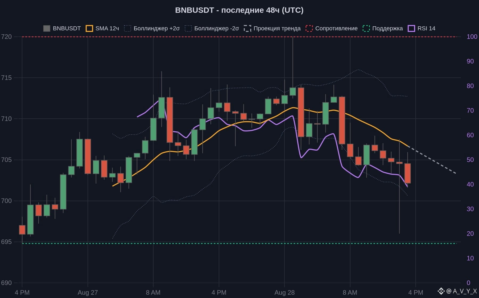Click the chart title BNBUSDT - последние 48ч (UTC)
Viewport: 479px width, 298px height.
click(239, 10)
